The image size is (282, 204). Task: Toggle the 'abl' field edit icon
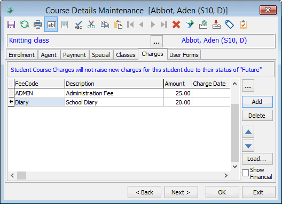51,25
